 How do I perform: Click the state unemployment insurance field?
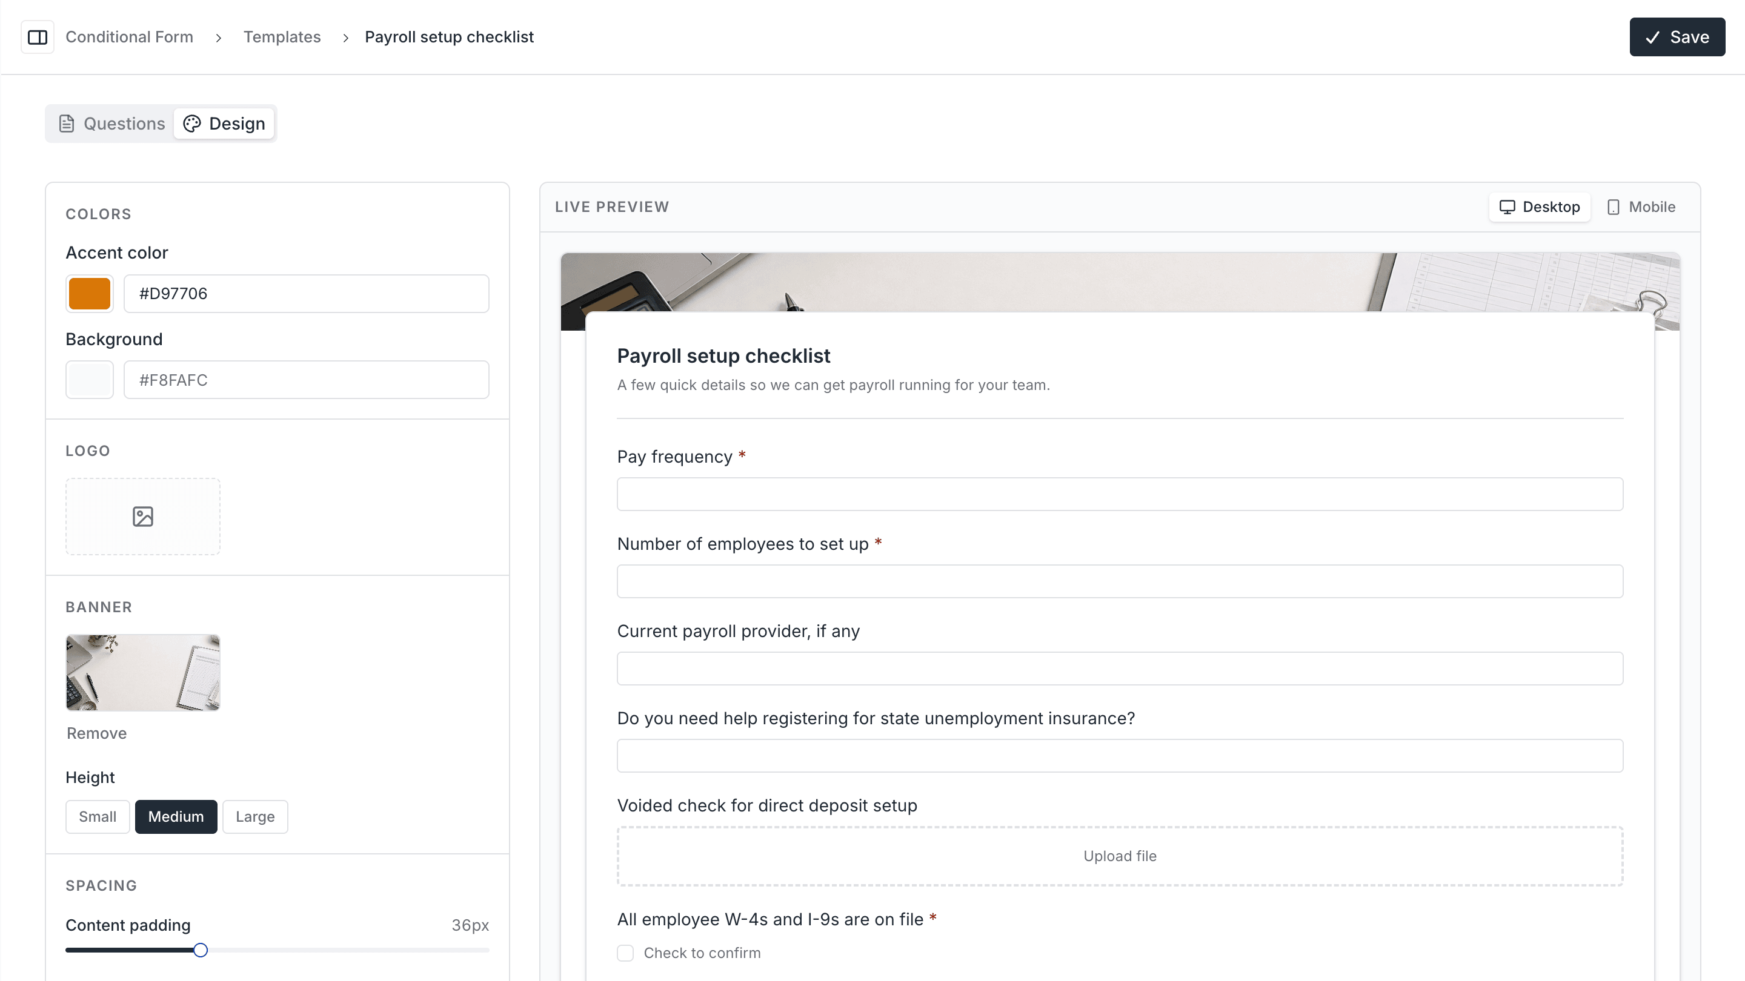coord(1120,756)
